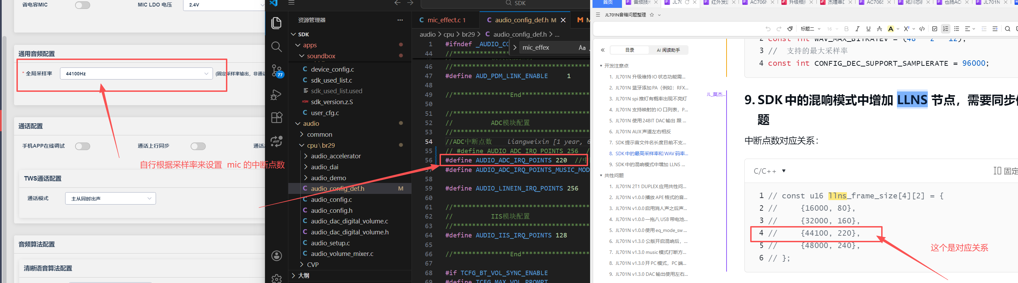1018x283 pixels.
Task: Open device_config.c in the file explorer
Action: (332, 70)
